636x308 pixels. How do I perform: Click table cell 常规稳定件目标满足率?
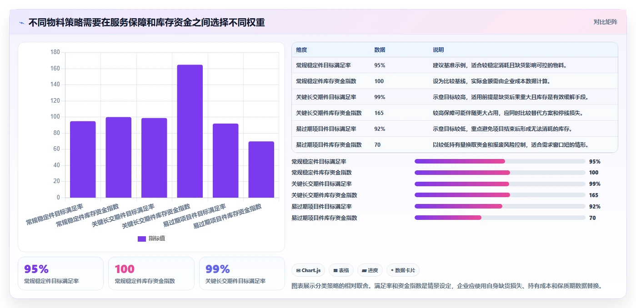point(323,65)
